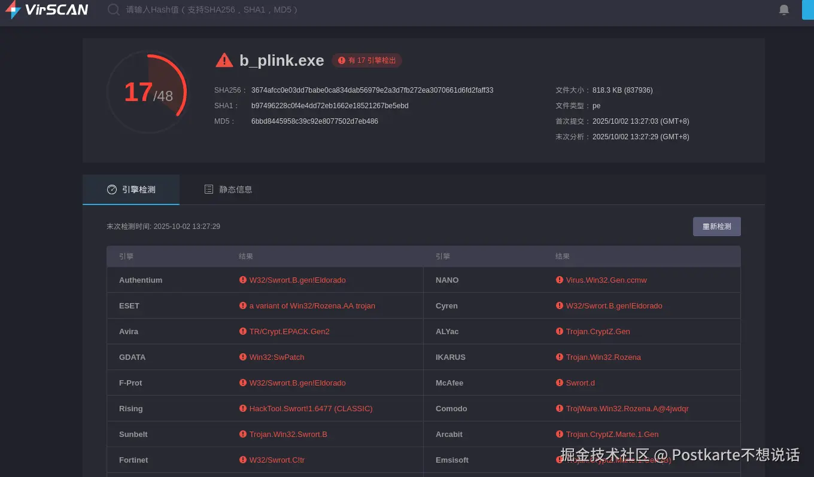Focus the hash search input field
The image size is (814, 477).
coord(212,10)
